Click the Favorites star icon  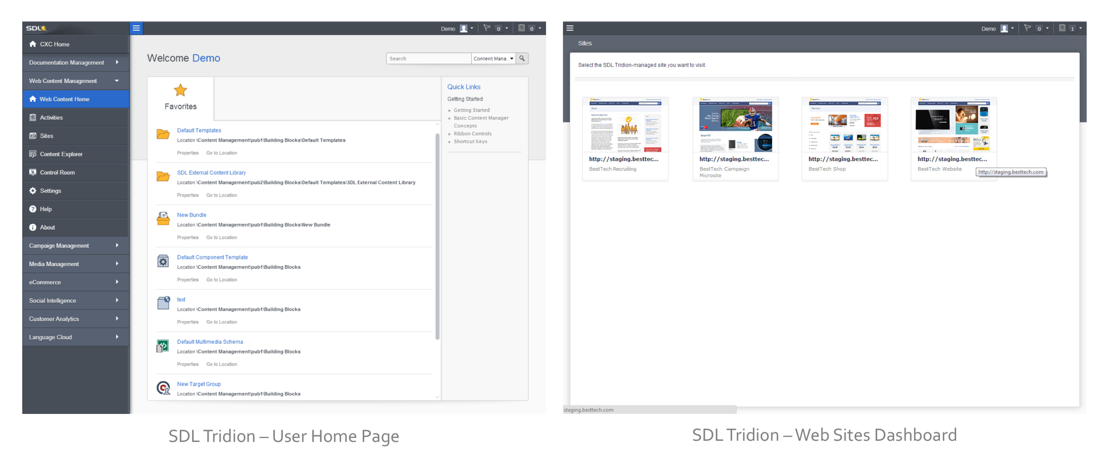coord(181,90)
